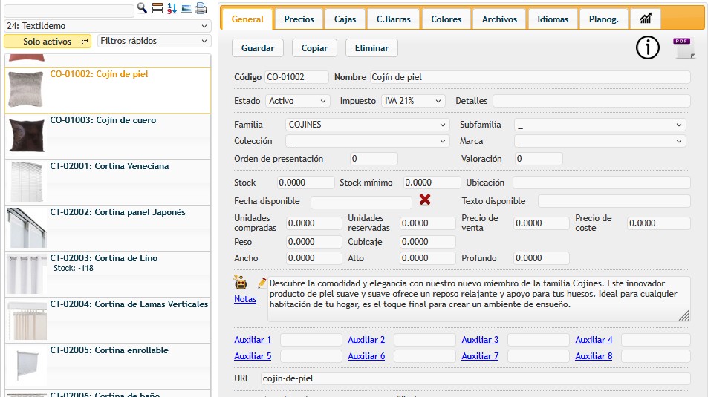Click the AI robot description icon

tap(241, 283)
